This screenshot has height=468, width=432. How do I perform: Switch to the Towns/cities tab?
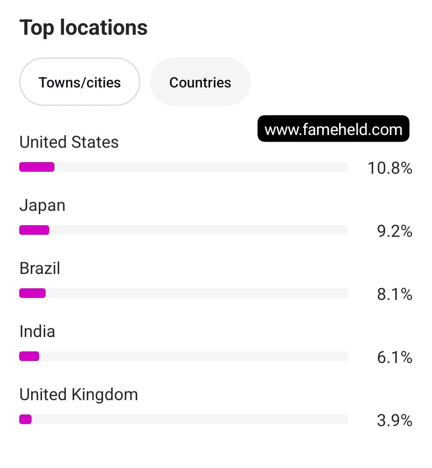coord(80,82)
